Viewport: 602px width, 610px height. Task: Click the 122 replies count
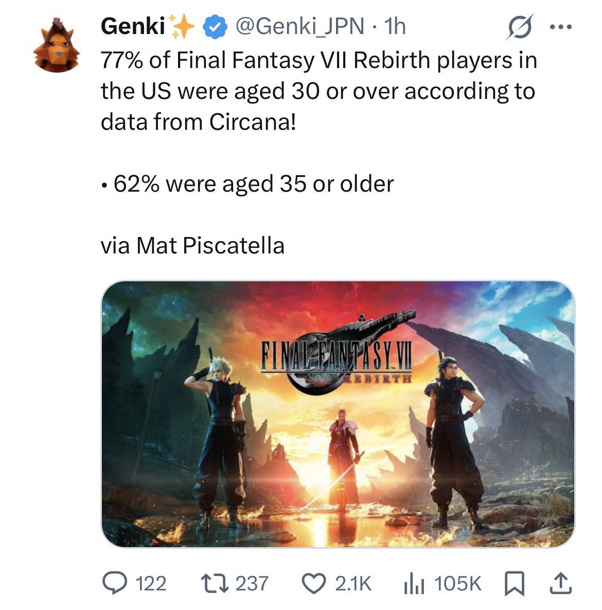[151, 584]
